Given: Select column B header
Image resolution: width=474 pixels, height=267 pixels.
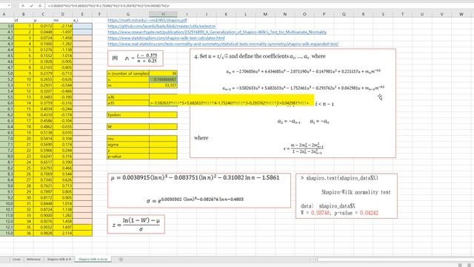Looking at the screenshot, I should 23,14.
